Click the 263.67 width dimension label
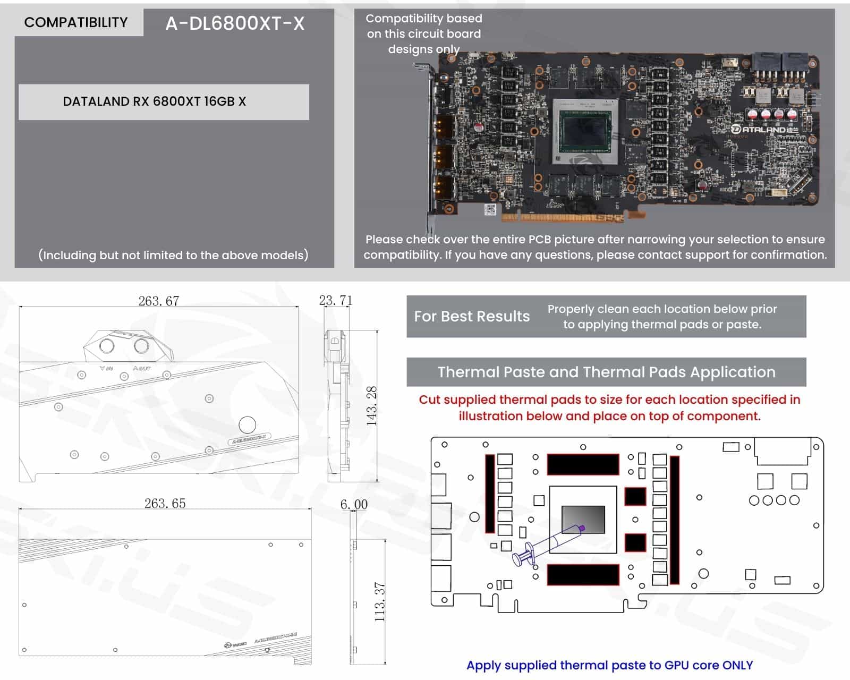Image resolution: width=850 pixels, height=680 pixels. 158,301
